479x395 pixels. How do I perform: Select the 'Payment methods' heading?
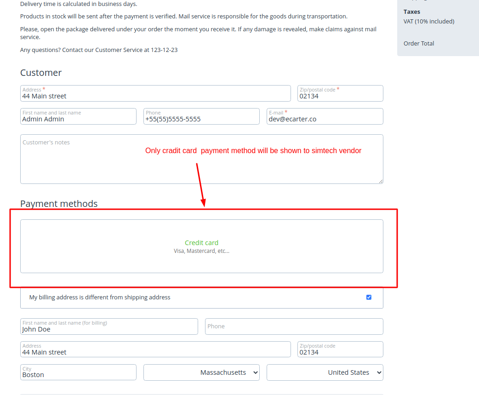pos(59,203)
